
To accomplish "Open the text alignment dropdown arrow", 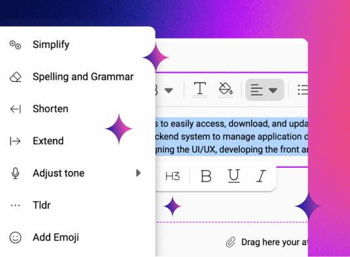I will pos(273,90).
